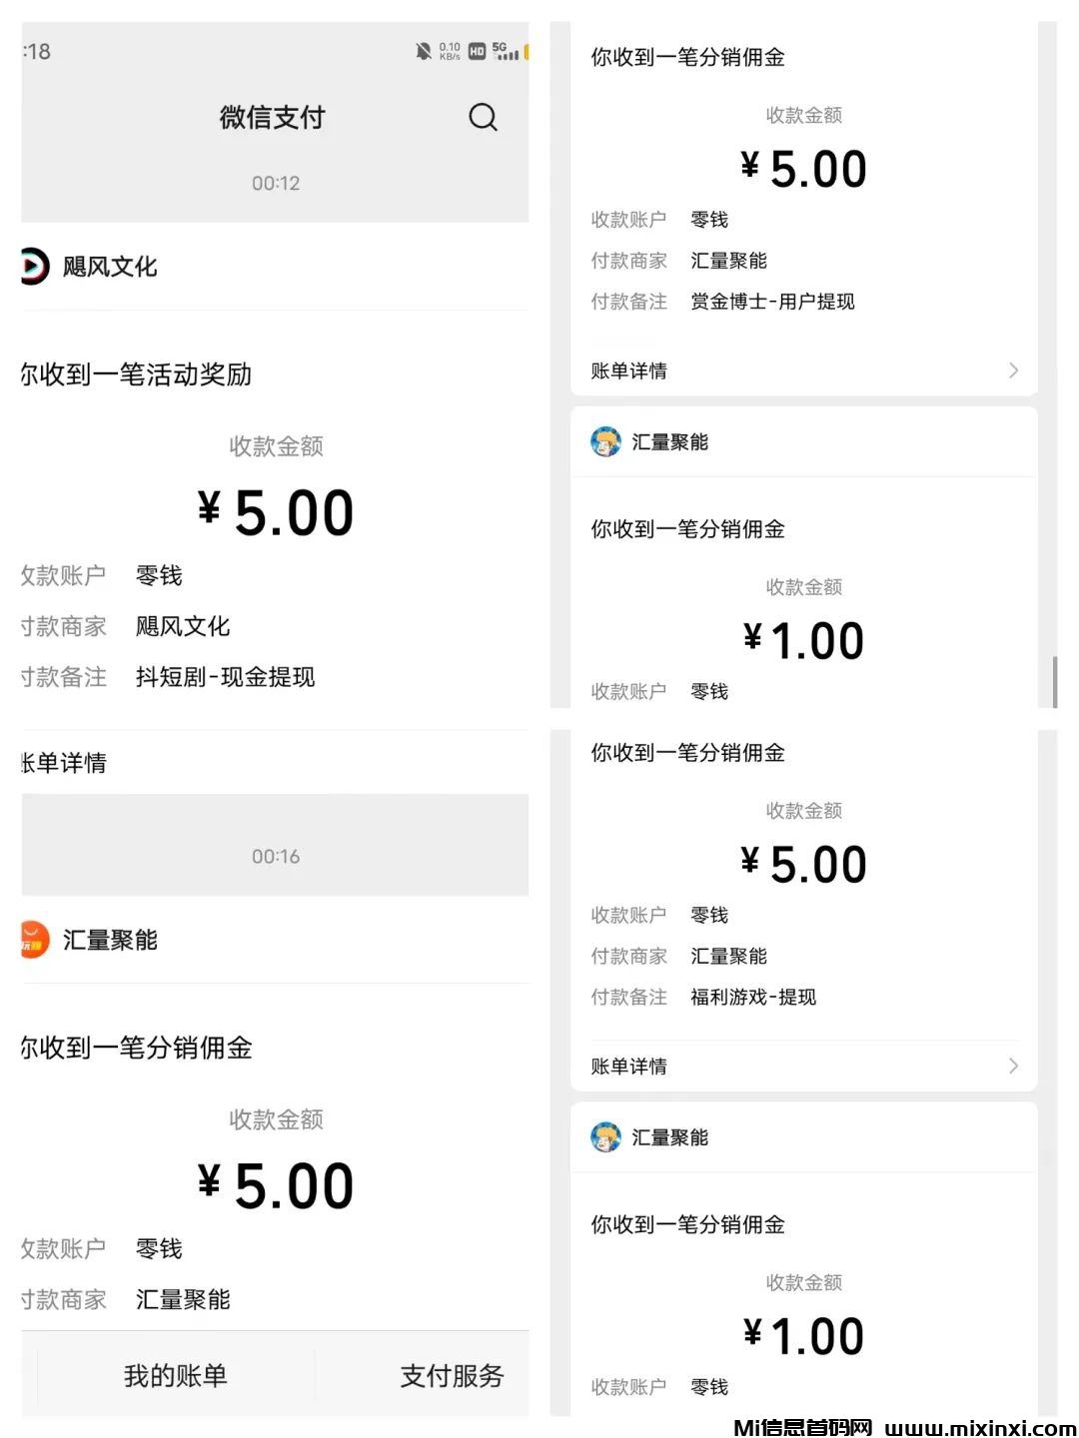This screenshot has height=1438, width=1079.
Task: Switch to the 我的账单 tab
Action: pyautogui.click(x=176, y=1376)
